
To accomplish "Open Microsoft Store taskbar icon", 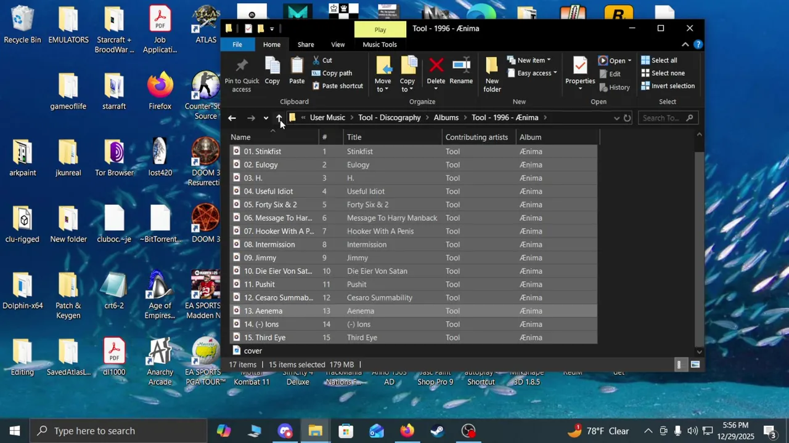I will tap(346, 431).
